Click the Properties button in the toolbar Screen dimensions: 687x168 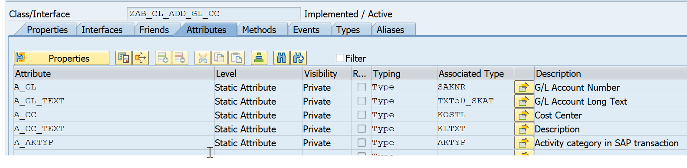[62, 58]
